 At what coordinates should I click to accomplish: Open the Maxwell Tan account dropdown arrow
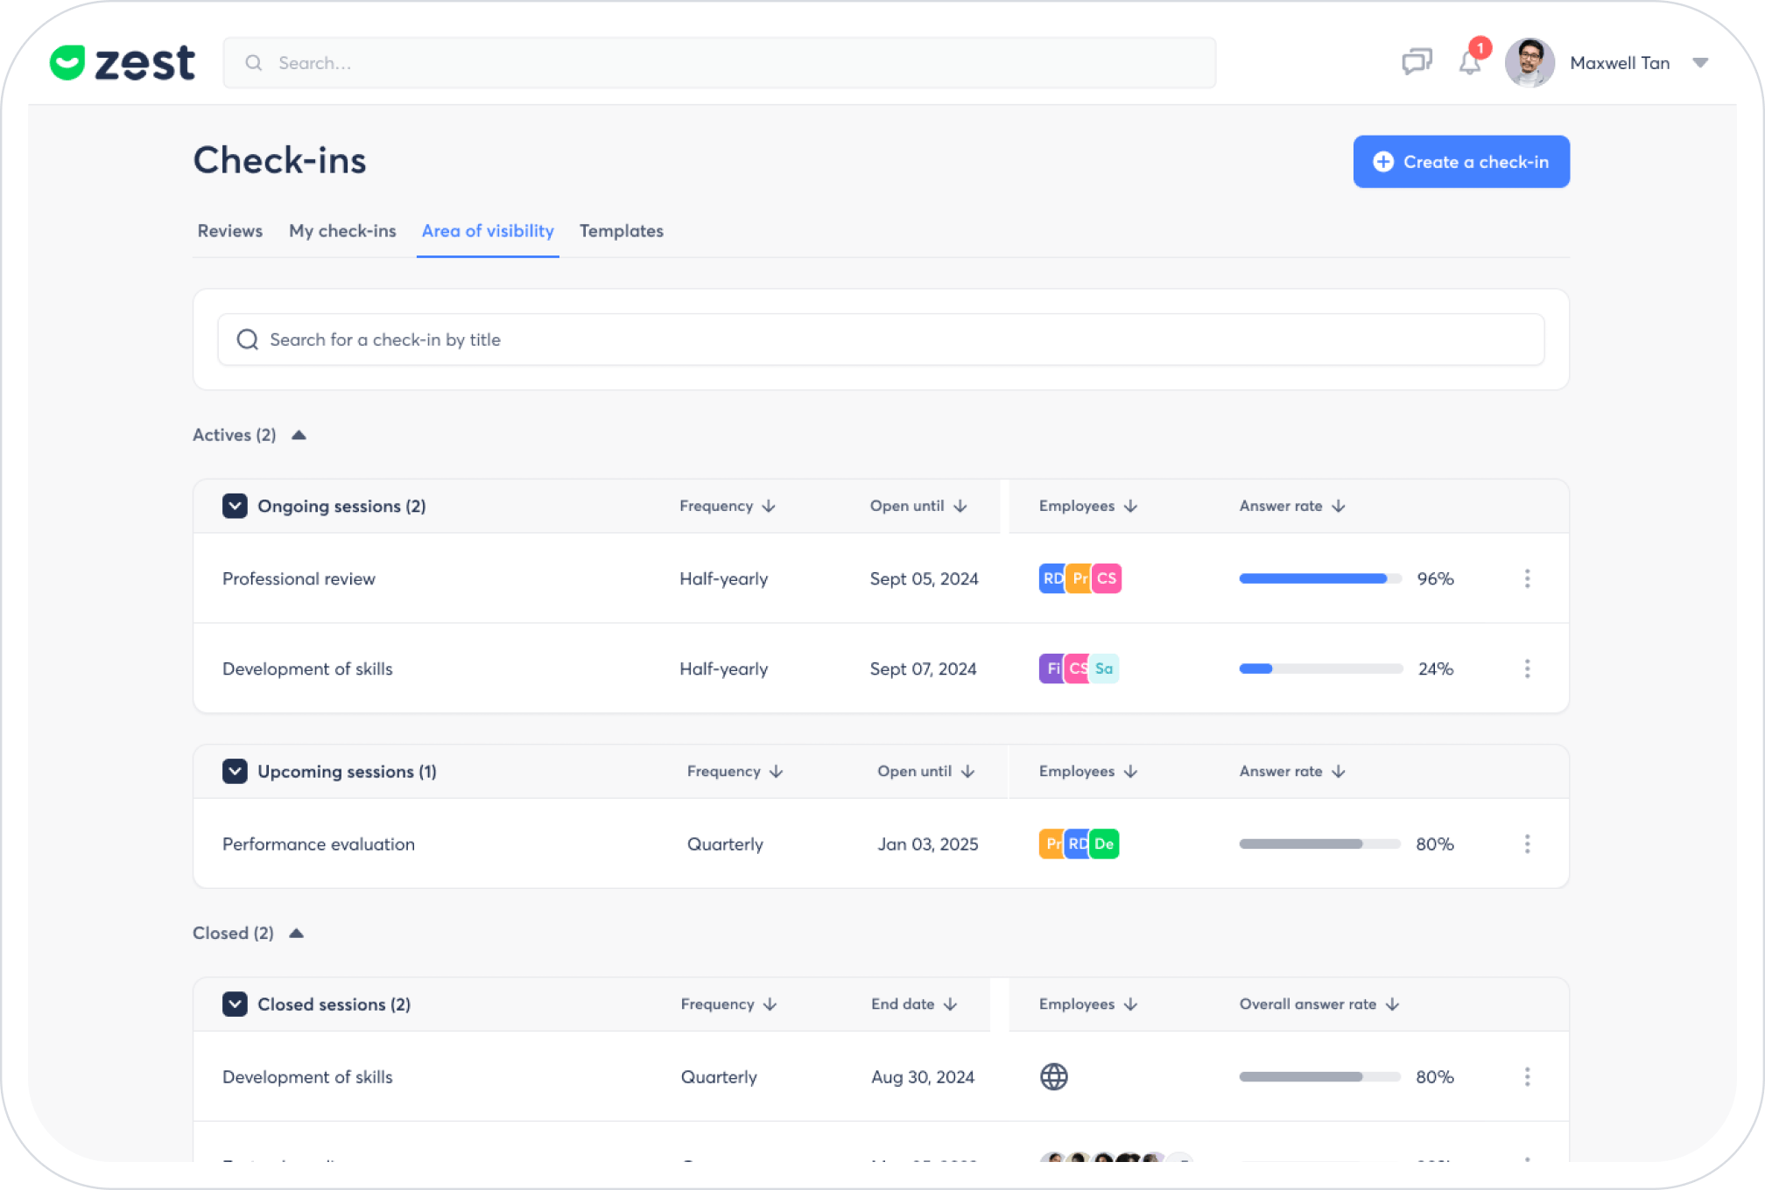(1700, 63)
